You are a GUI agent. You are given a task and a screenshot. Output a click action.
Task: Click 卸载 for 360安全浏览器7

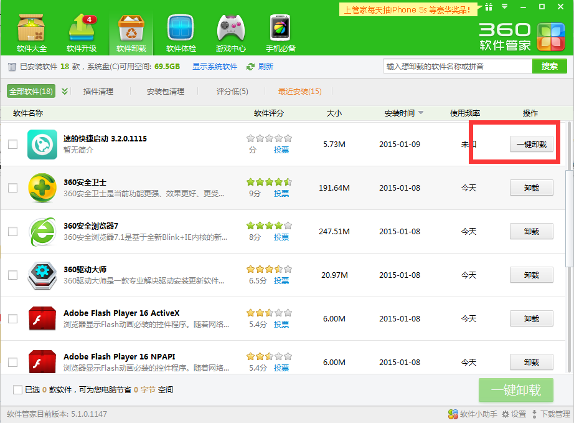(531, 232)
